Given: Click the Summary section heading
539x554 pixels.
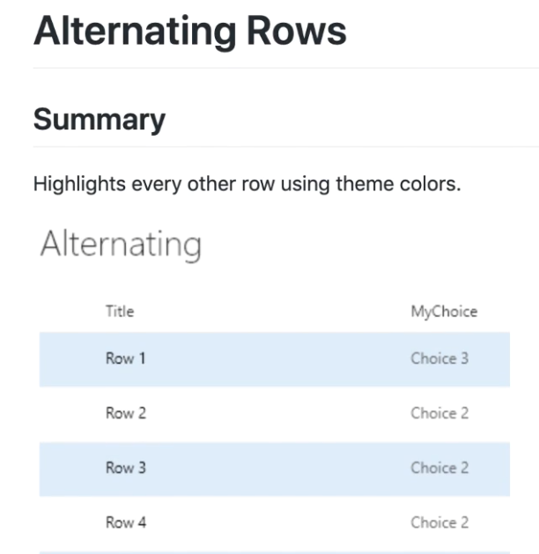Looking at the screenshot, I should pyautogui.click(x=100, y=120).
